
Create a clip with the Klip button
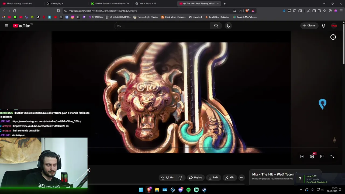click(x=229, y=178)
